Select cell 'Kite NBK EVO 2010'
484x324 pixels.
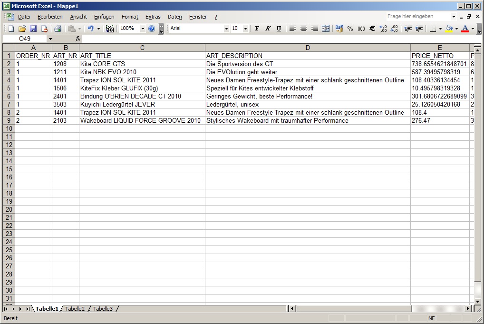142,72
